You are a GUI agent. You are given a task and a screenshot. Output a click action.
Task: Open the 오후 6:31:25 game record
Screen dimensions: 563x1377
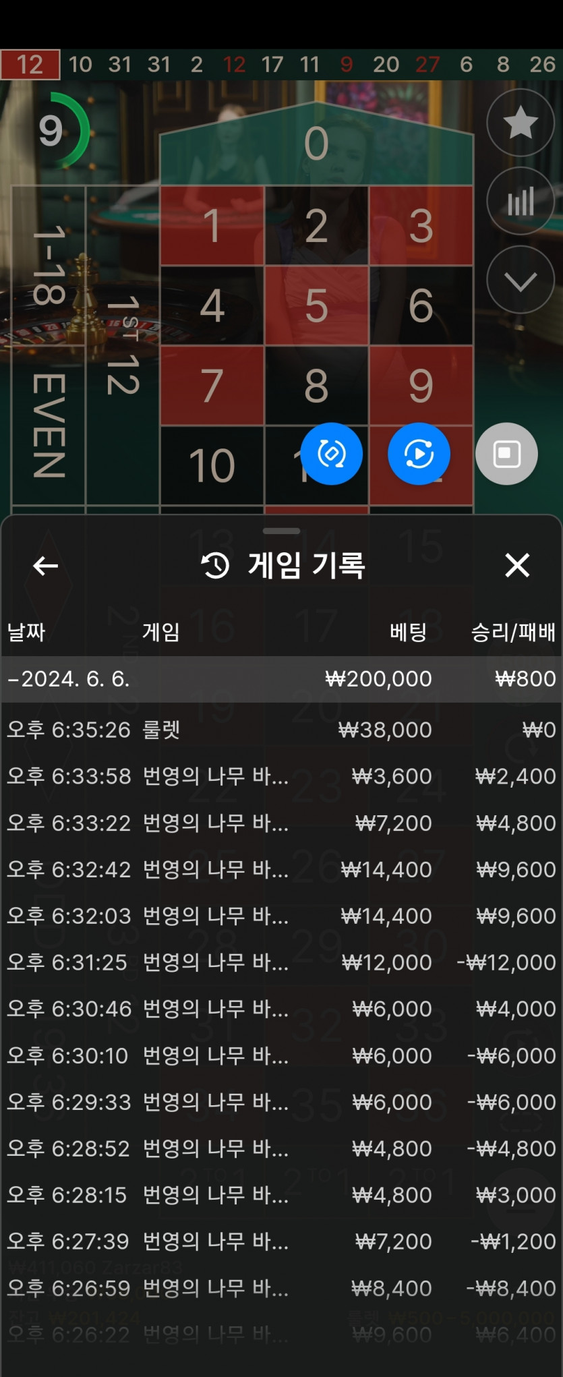(281, 962)
